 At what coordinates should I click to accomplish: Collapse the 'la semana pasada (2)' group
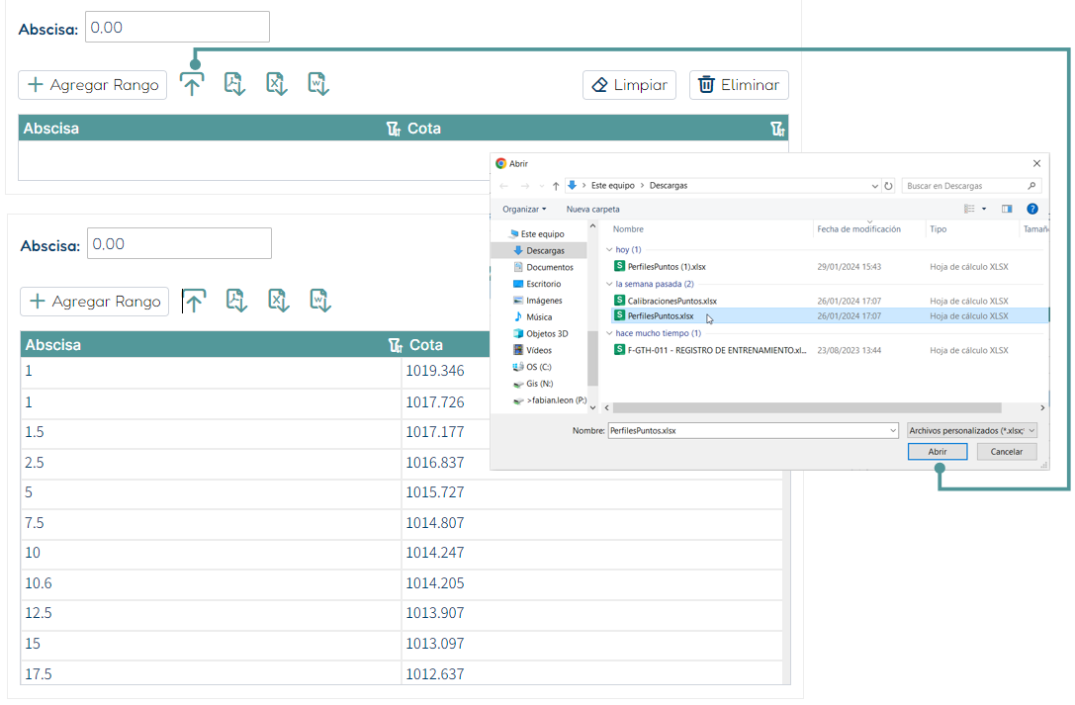coord(609,284)
